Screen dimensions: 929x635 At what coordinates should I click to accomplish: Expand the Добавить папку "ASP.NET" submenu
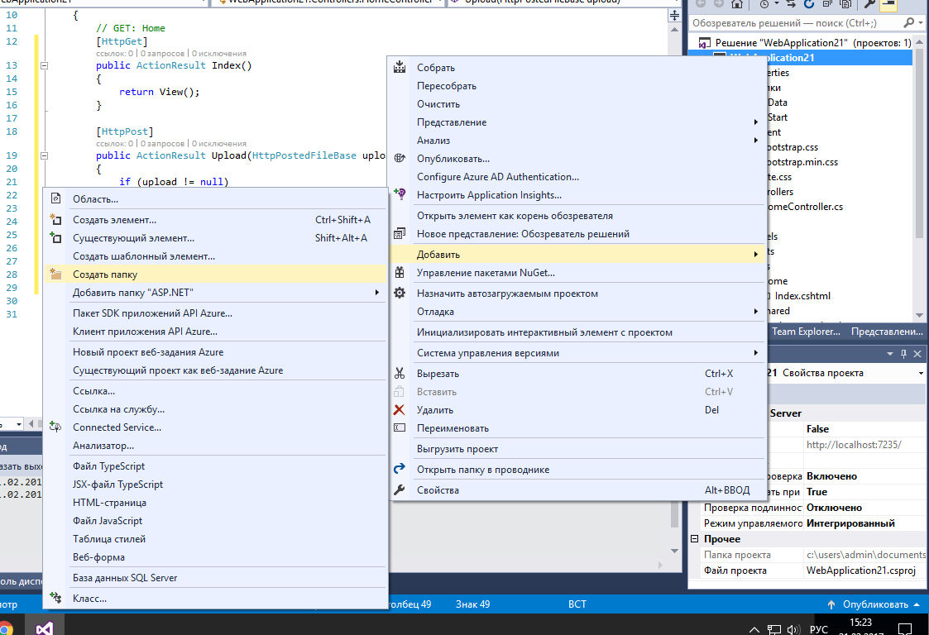[377, 293]
